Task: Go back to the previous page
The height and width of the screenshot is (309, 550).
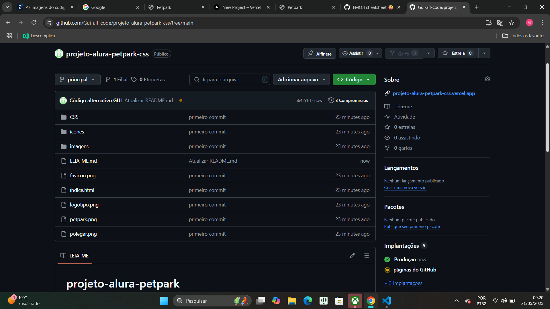Action: 8,23
